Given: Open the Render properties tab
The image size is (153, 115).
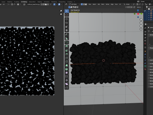Looking at the screenshot, I should tap(145, 32).
